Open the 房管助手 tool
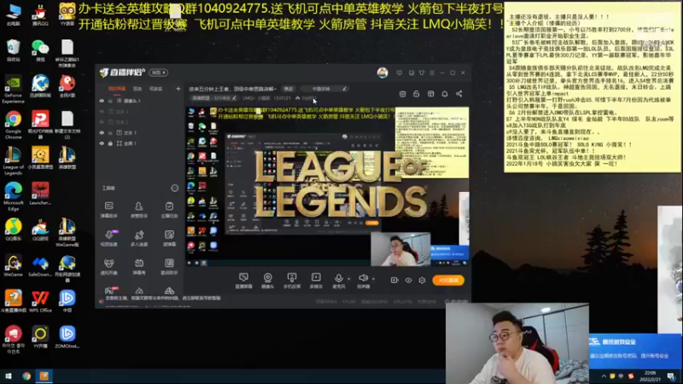This screenshot has width=683, height=384. click(x=139, y=209)
